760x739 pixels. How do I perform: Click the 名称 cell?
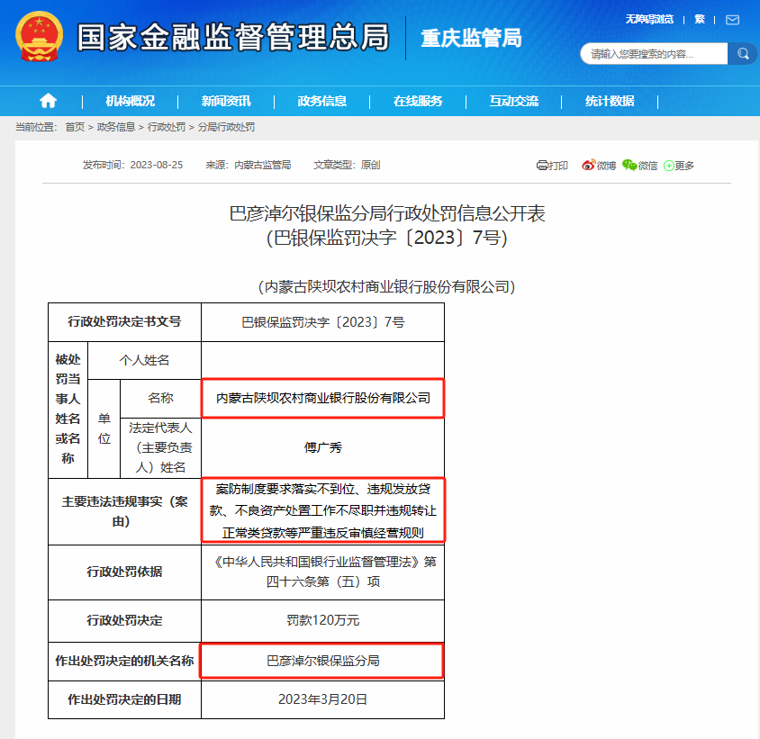coord(160,399)
